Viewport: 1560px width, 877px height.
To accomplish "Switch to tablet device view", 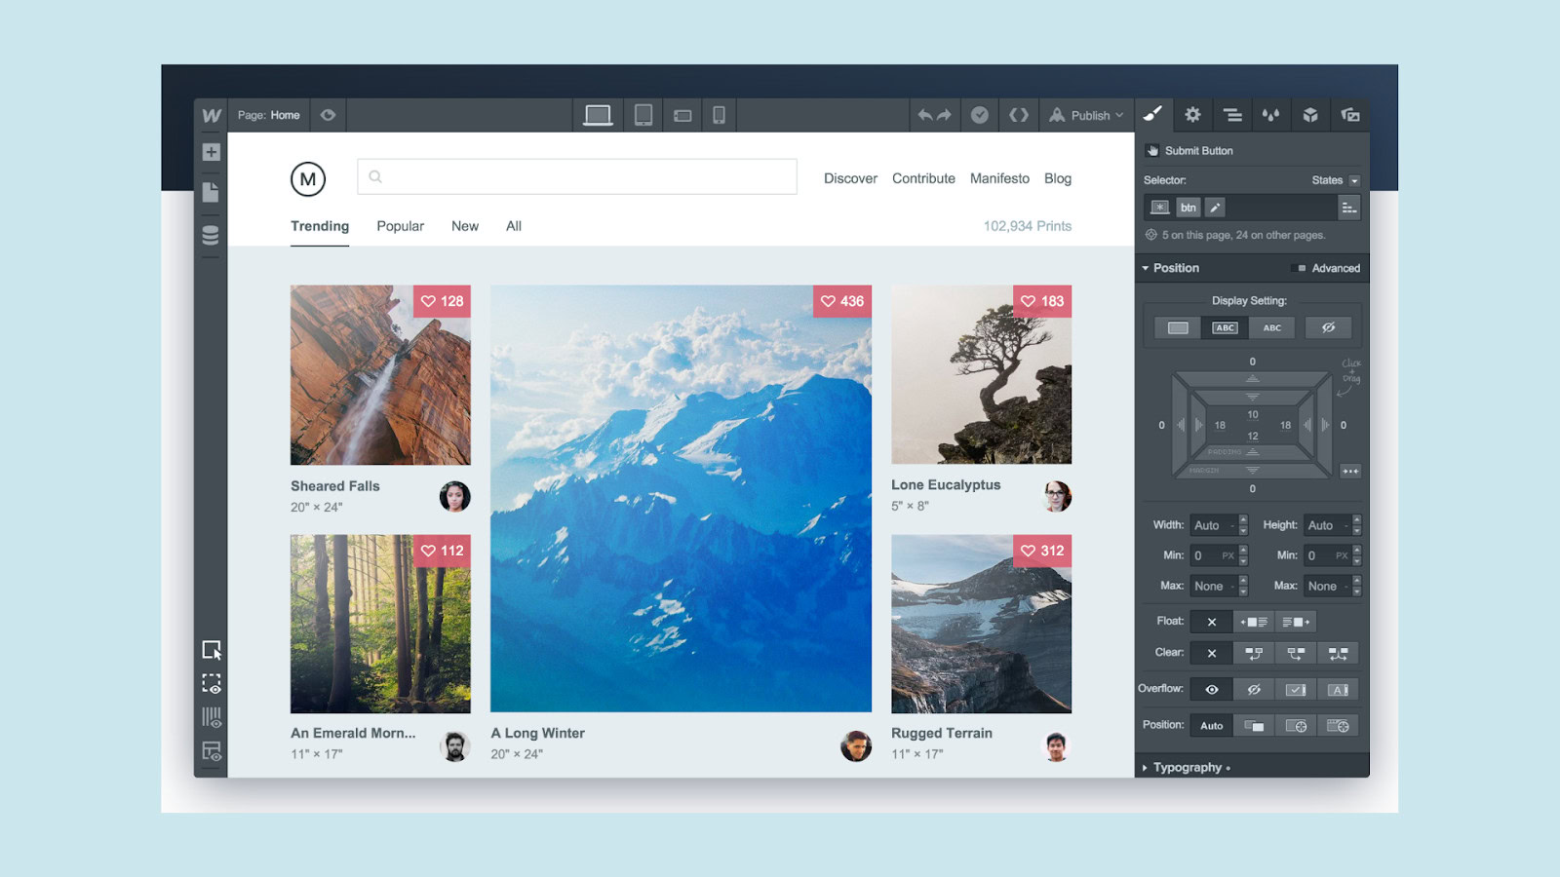I will click(x=643, y=115).
